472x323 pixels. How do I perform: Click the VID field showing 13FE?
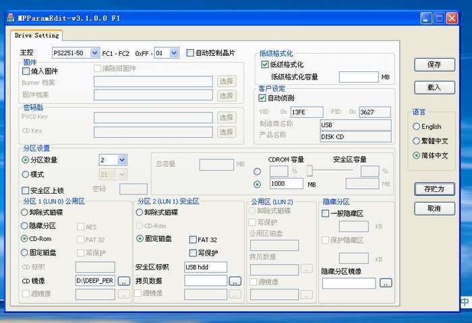(307, 112)
